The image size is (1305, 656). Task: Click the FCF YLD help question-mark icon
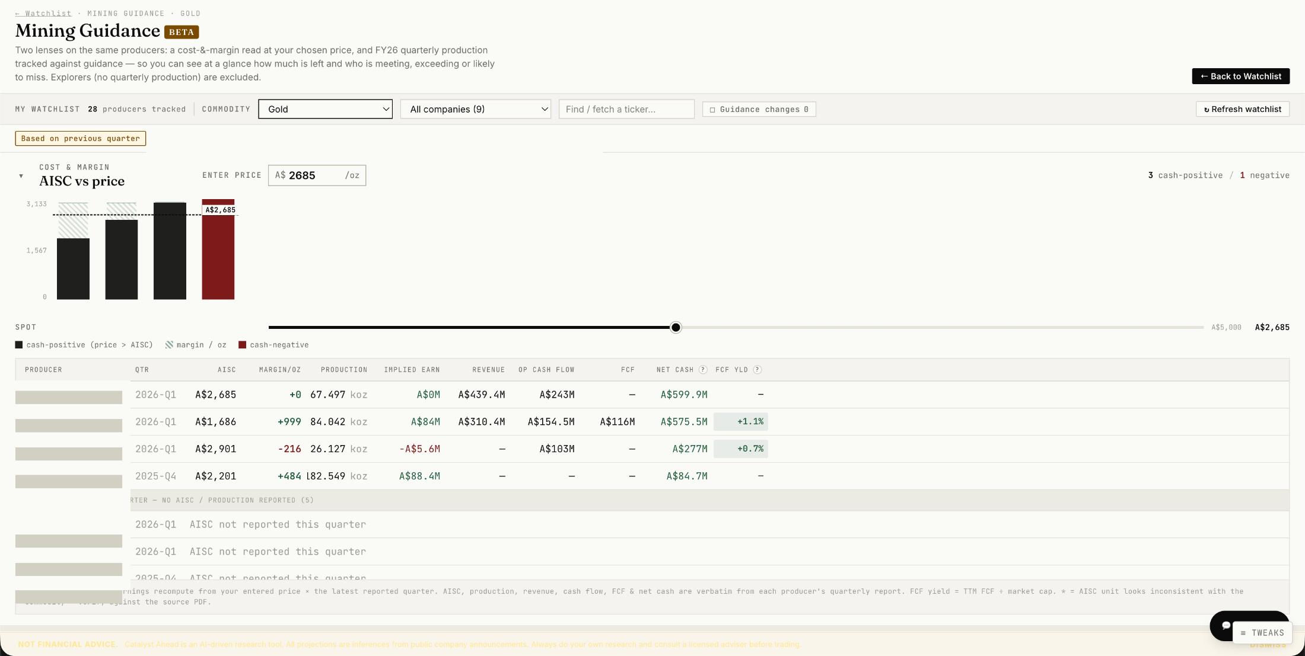[757, 370]
